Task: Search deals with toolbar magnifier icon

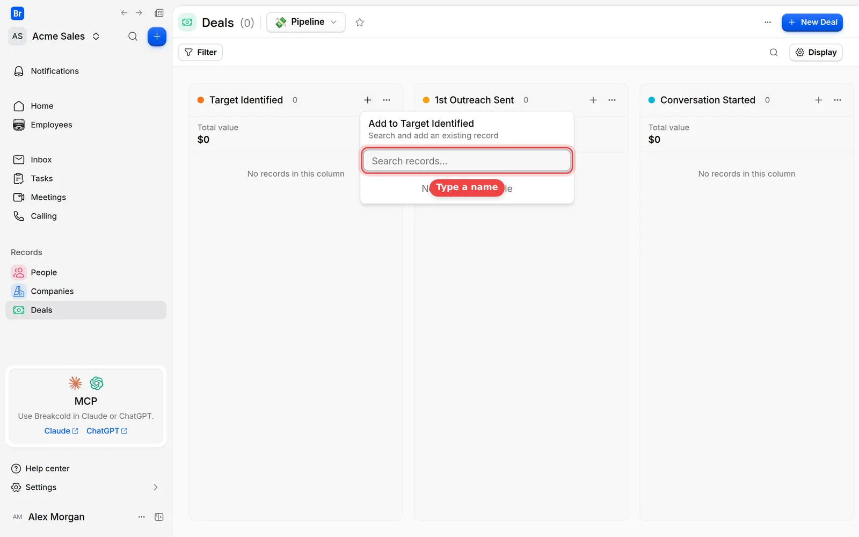Action: tap(774, 52)
